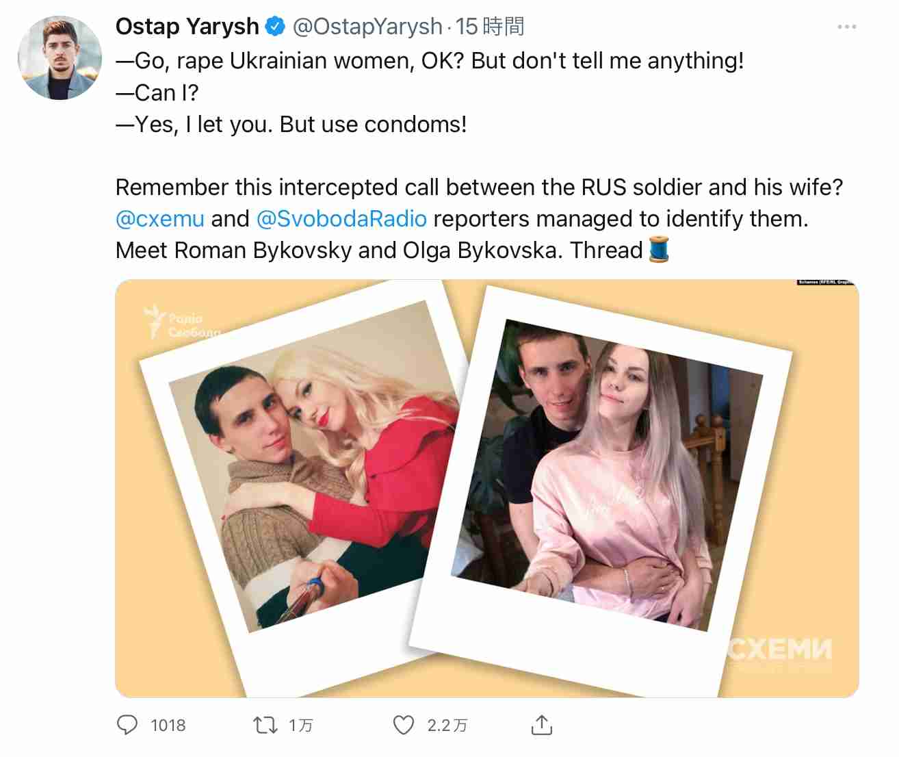Click the 2.2万 likes count
Viewport: 899px width, 757px height.
447,726
